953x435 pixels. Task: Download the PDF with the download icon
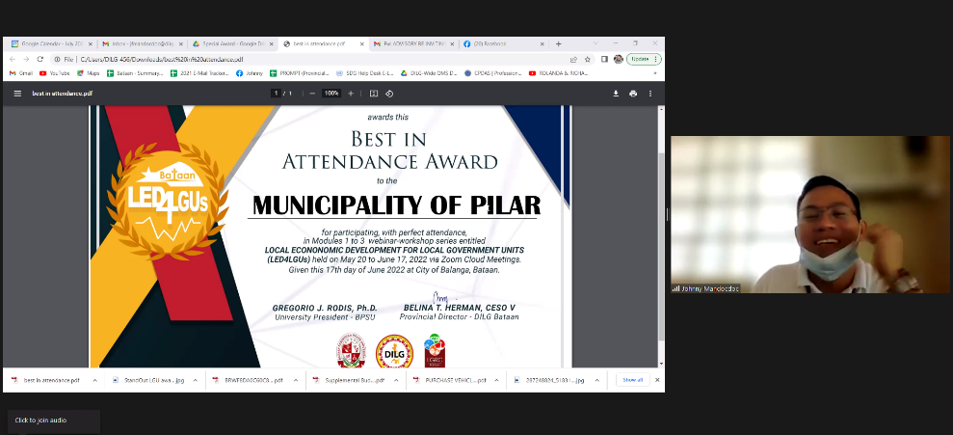(x=616, y=94)
